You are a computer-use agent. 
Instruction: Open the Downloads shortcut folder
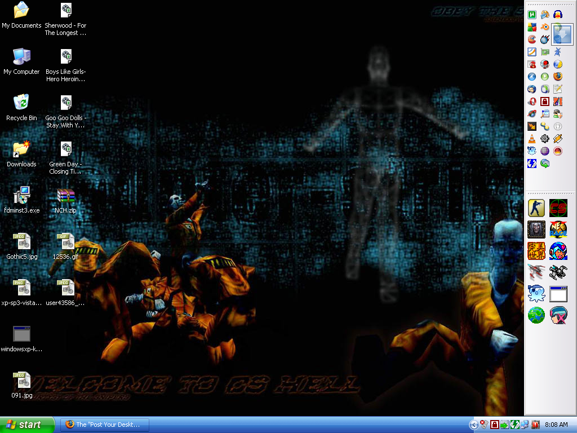pos(21,154)
